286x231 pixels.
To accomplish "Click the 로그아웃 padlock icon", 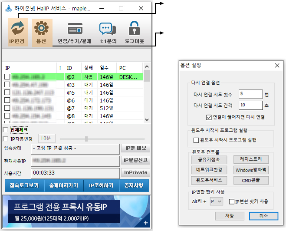I will (x=134, y=28).
